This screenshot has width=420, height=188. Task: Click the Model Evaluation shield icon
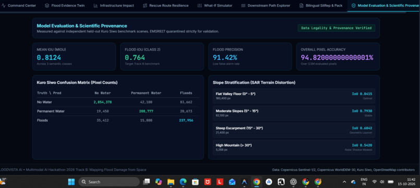[354, 6]
